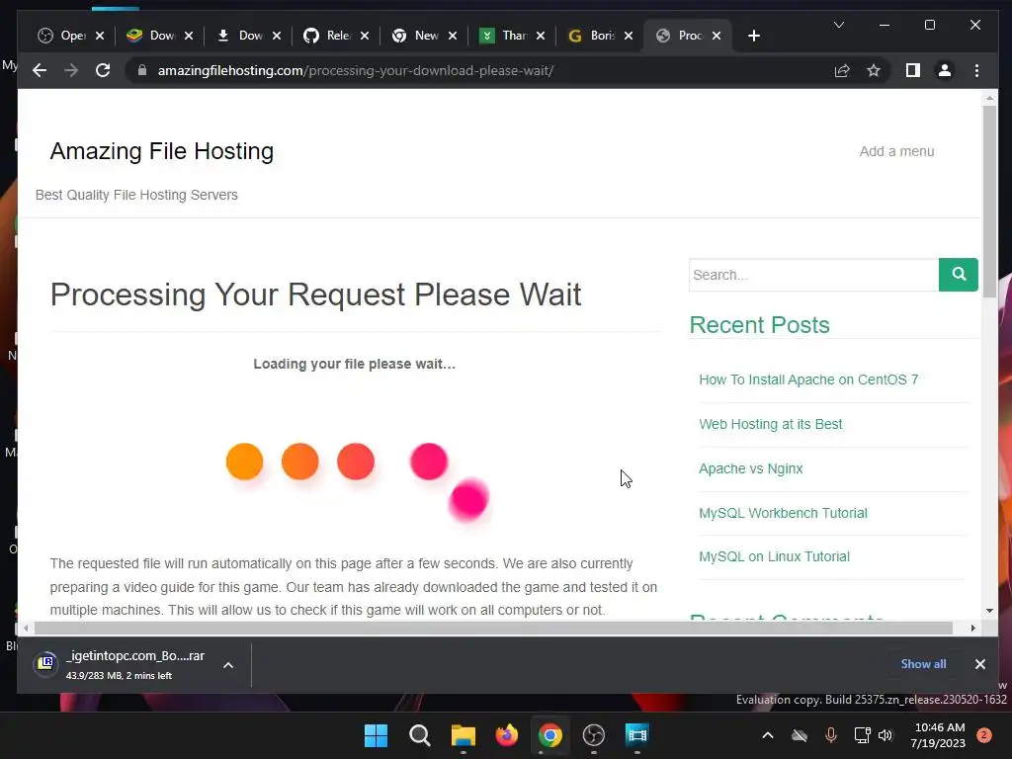
Task: Click the Chrome taskbar icon
Action: coord(549,735)
